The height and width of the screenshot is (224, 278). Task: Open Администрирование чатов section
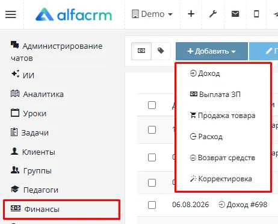(x=57, y=52)
